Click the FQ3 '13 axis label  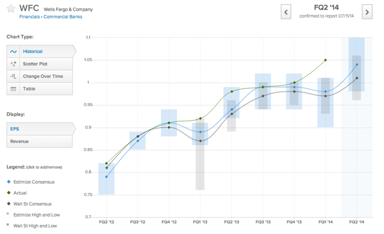pyautogui.click(x=263, y=222)
